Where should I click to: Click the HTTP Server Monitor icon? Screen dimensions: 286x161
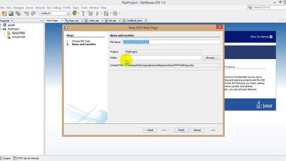point(15,158)
